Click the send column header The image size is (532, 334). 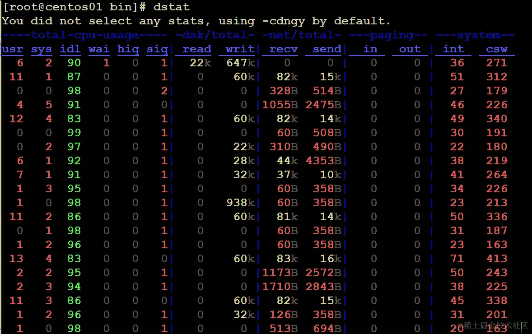point(327,49)
